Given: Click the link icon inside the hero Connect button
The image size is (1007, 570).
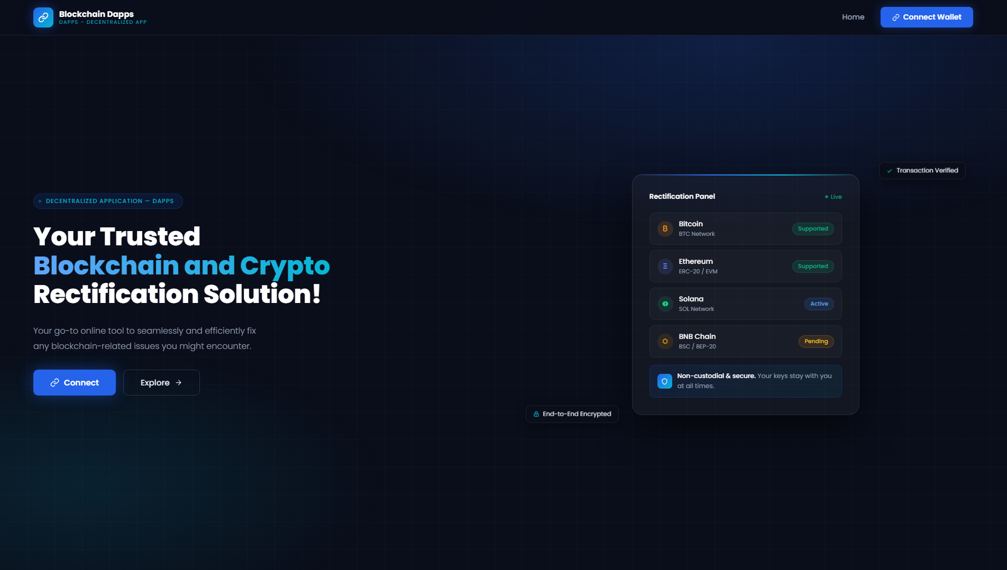Looking at the screenshot, I should coord(54,383).
